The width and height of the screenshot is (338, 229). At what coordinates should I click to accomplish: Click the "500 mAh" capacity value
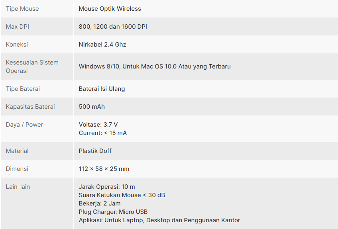(92, 107)
